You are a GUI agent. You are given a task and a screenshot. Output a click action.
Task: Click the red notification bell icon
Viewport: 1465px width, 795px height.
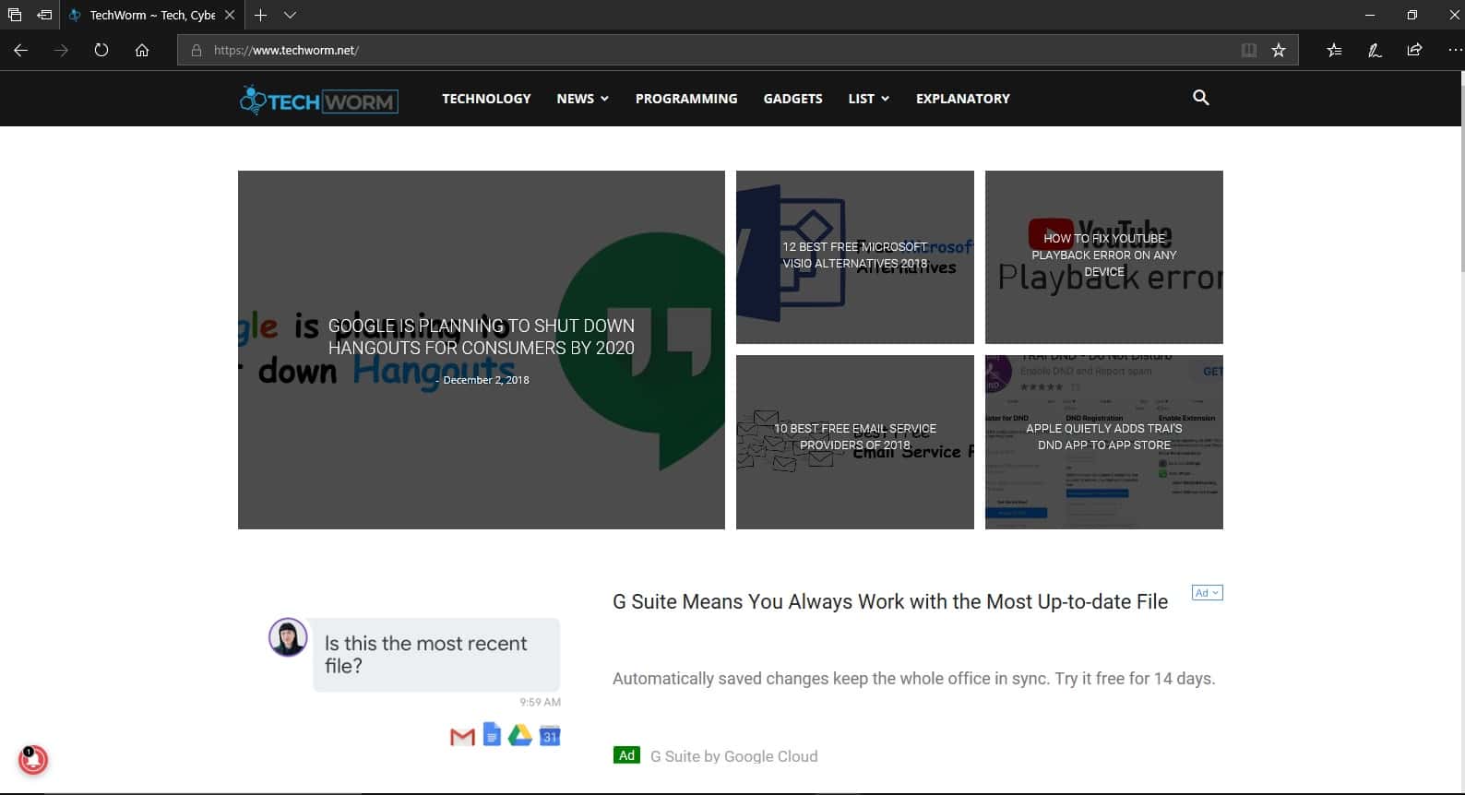coord(33,759)
